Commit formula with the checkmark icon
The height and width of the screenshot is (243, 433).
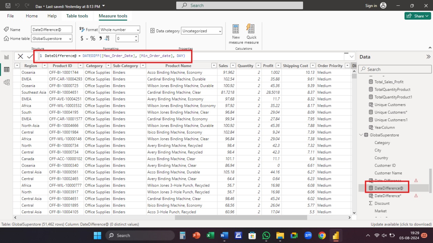(30, 56)
